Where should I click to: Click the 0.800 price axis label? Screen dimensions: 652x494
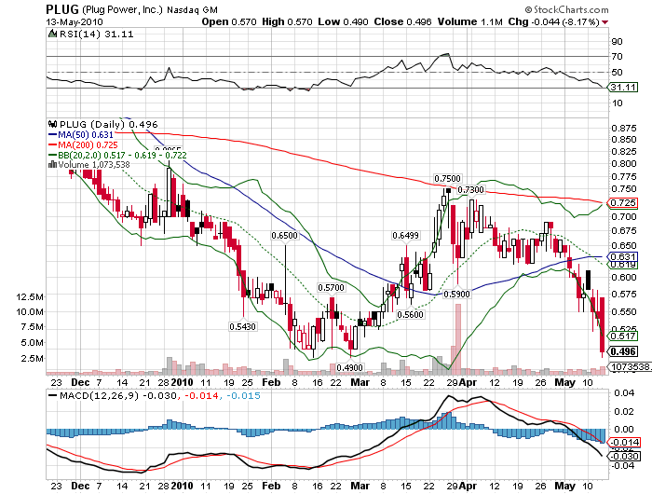coord(624,164)
